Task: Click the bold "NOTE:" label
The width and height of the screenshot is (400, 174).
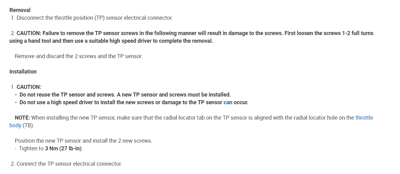Action: click(22, 118)
